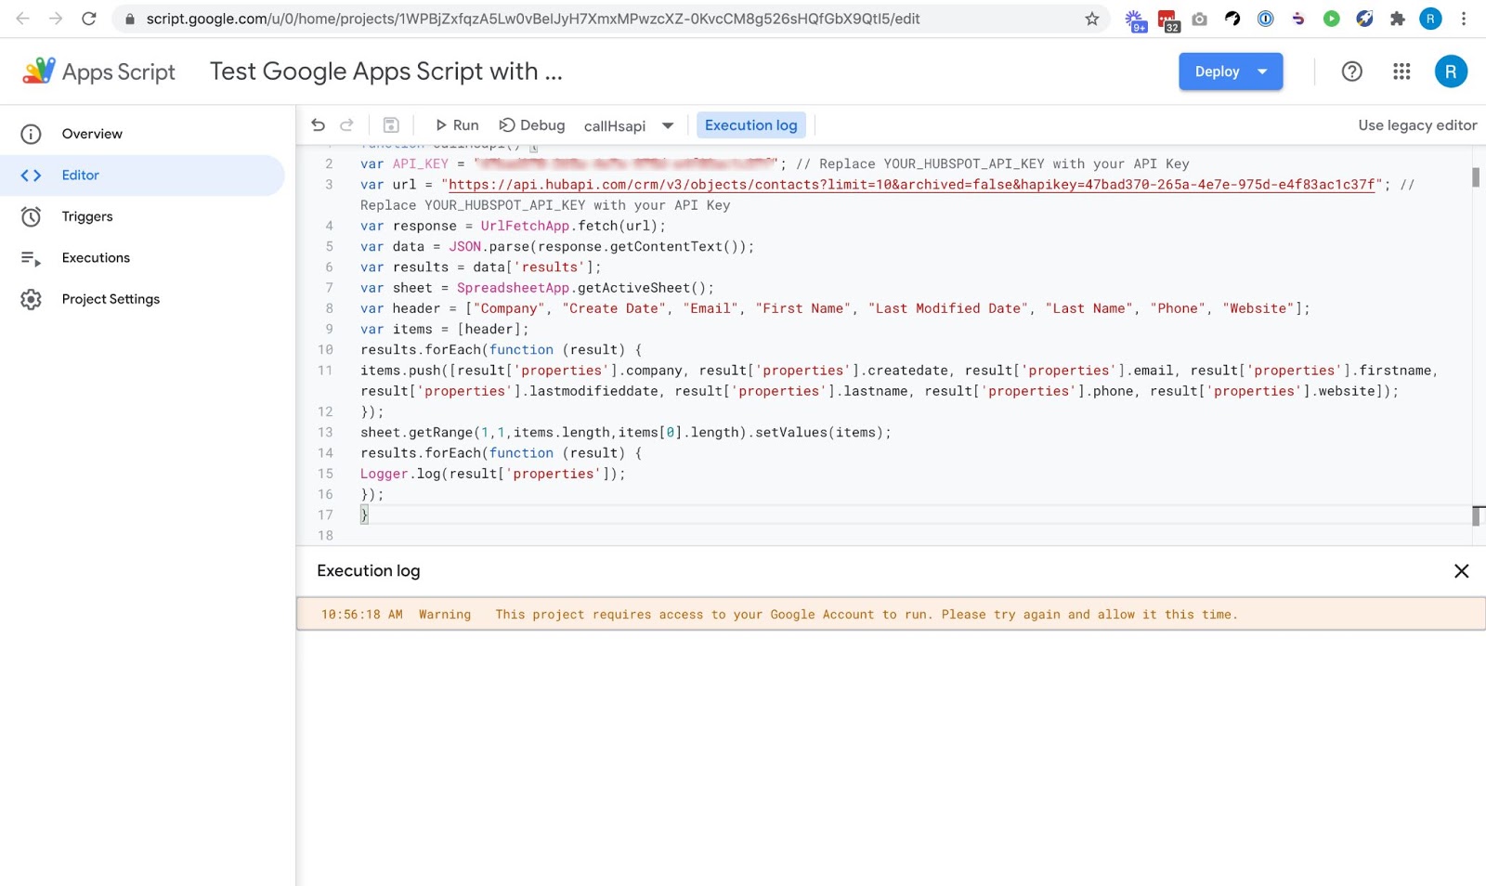The width and height of the screenshot is (1486, 886).
Task: Toggle the Execution log button
Action: tap(750, 125)
